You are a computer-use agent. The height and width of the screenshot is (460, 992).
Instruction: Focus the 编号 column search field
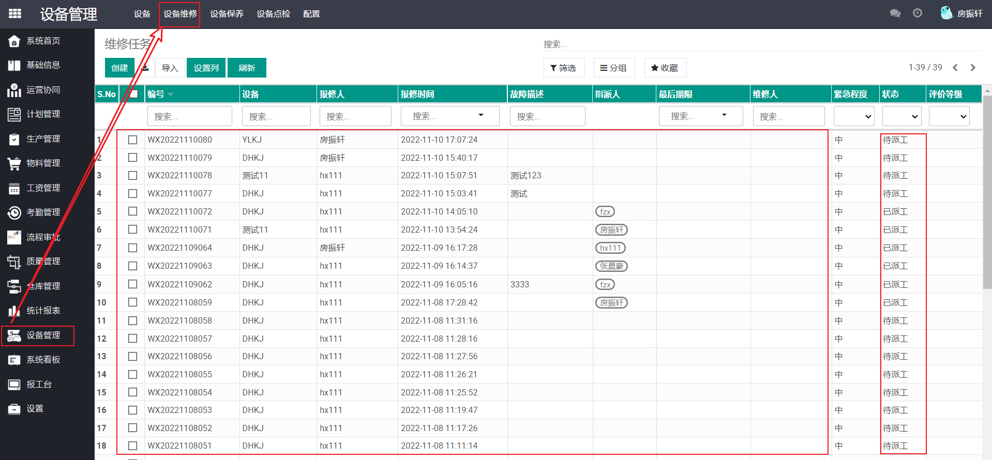[x=189, y=116]
